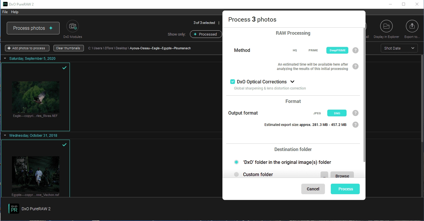
Task: Select the Eagle NEF photo thumbnail
Action: click(x=36, y=97)
